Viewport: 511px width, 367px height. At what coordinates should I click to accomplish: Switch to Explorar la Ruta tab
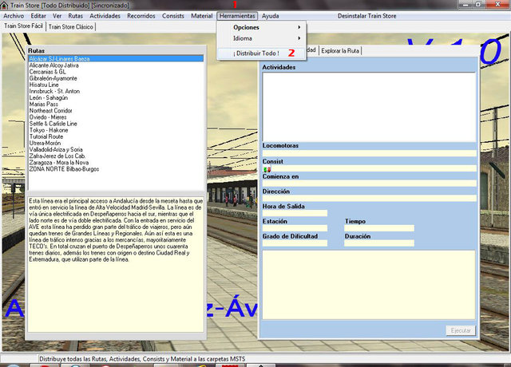tap(340, 50)
